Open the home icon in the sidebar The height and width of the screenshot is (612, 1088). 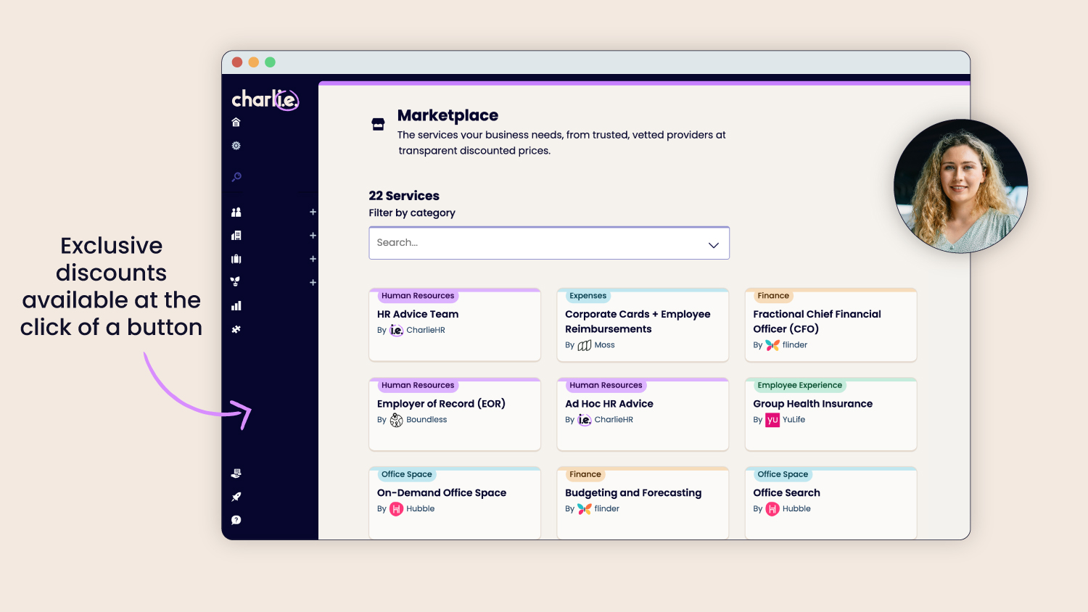point(236,123)
